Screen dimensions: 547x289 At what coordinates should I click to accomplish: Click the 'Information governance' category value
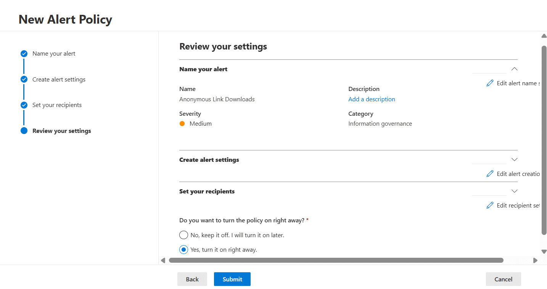(x=380, y=124)
